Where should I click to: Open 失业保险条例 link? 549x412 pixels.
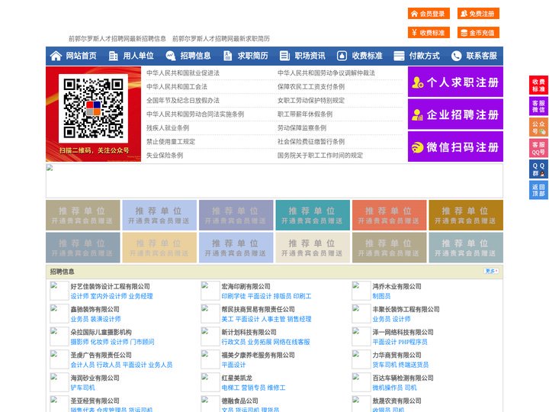165,155
